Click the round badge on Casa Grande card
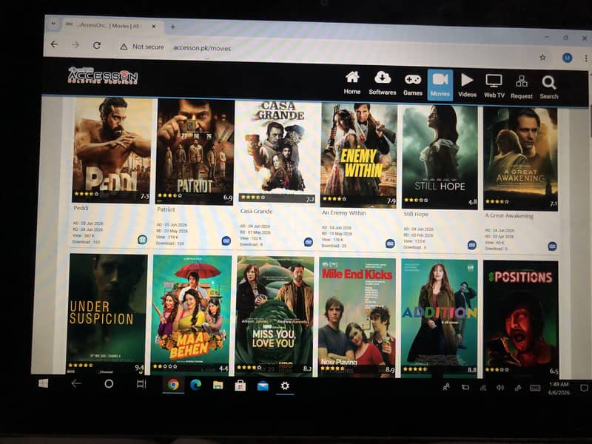The width and height of the screenshot is (592, 444). (x=308, y=242)
